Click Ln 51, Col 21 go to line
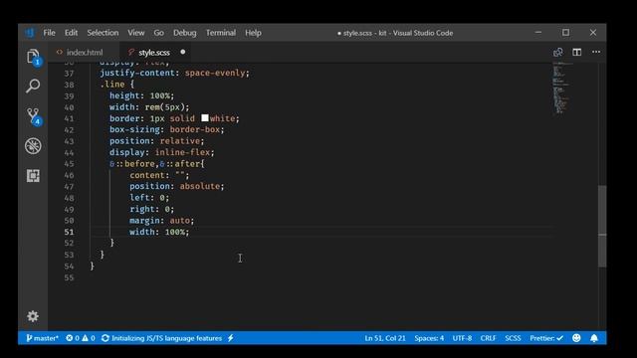 385,338
